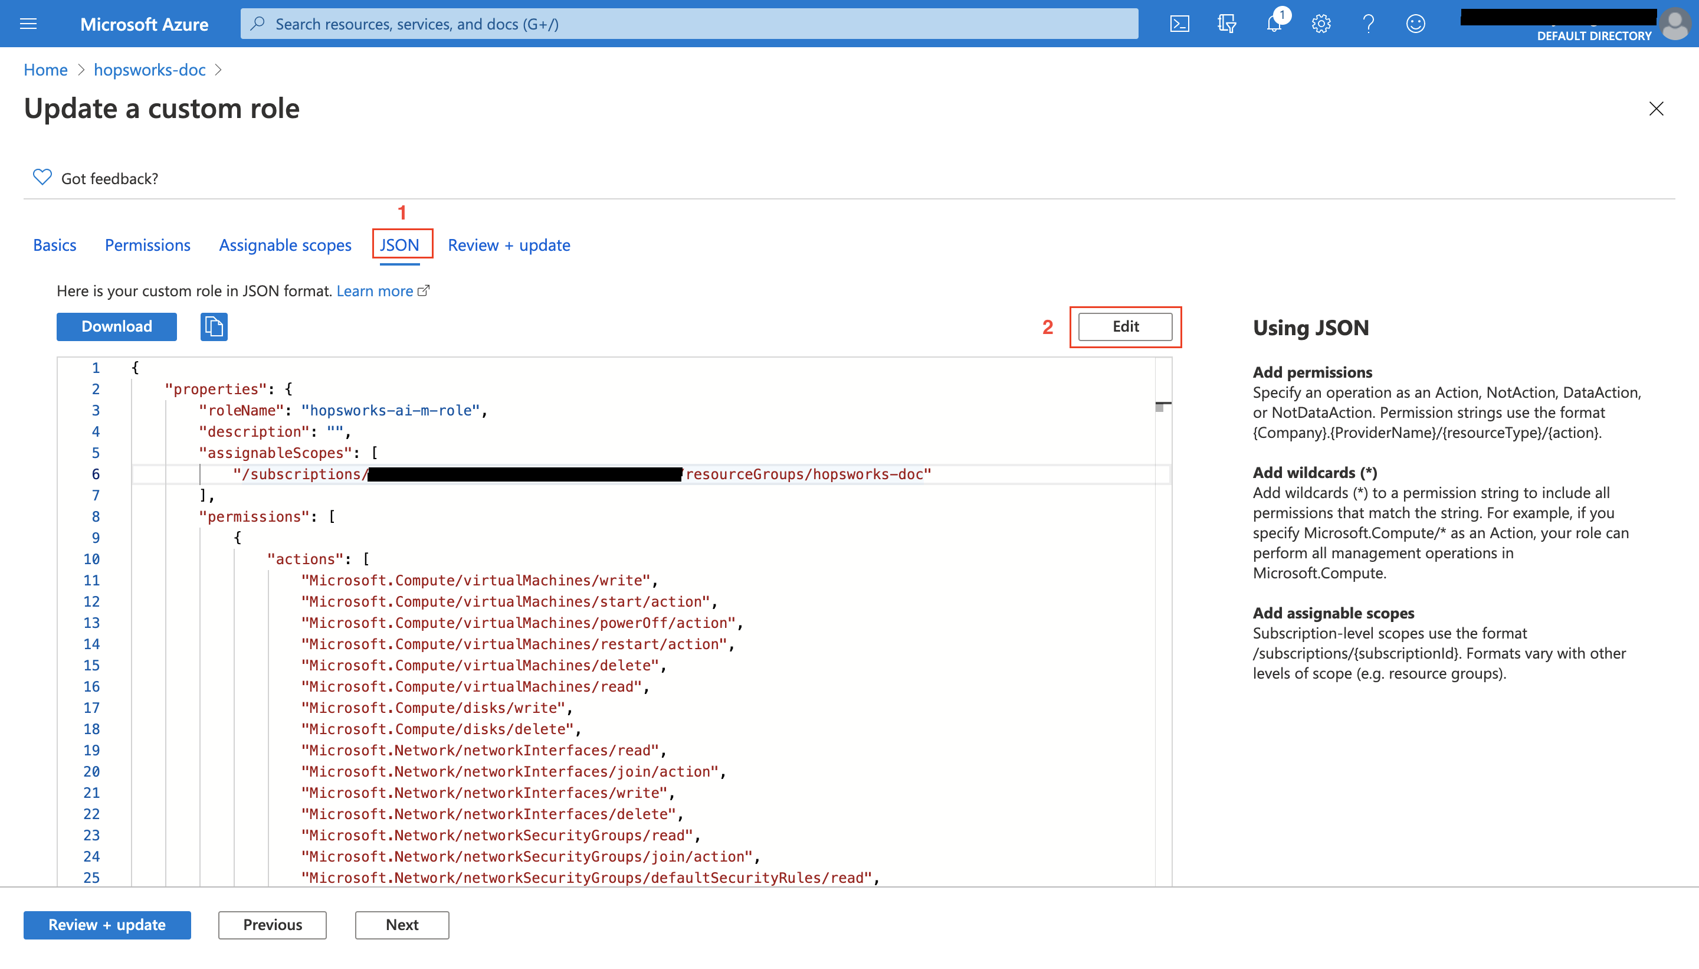This screenshot has height=969, width=1699.
Task: Copy the JSON to clipboard
Action: 214,327
